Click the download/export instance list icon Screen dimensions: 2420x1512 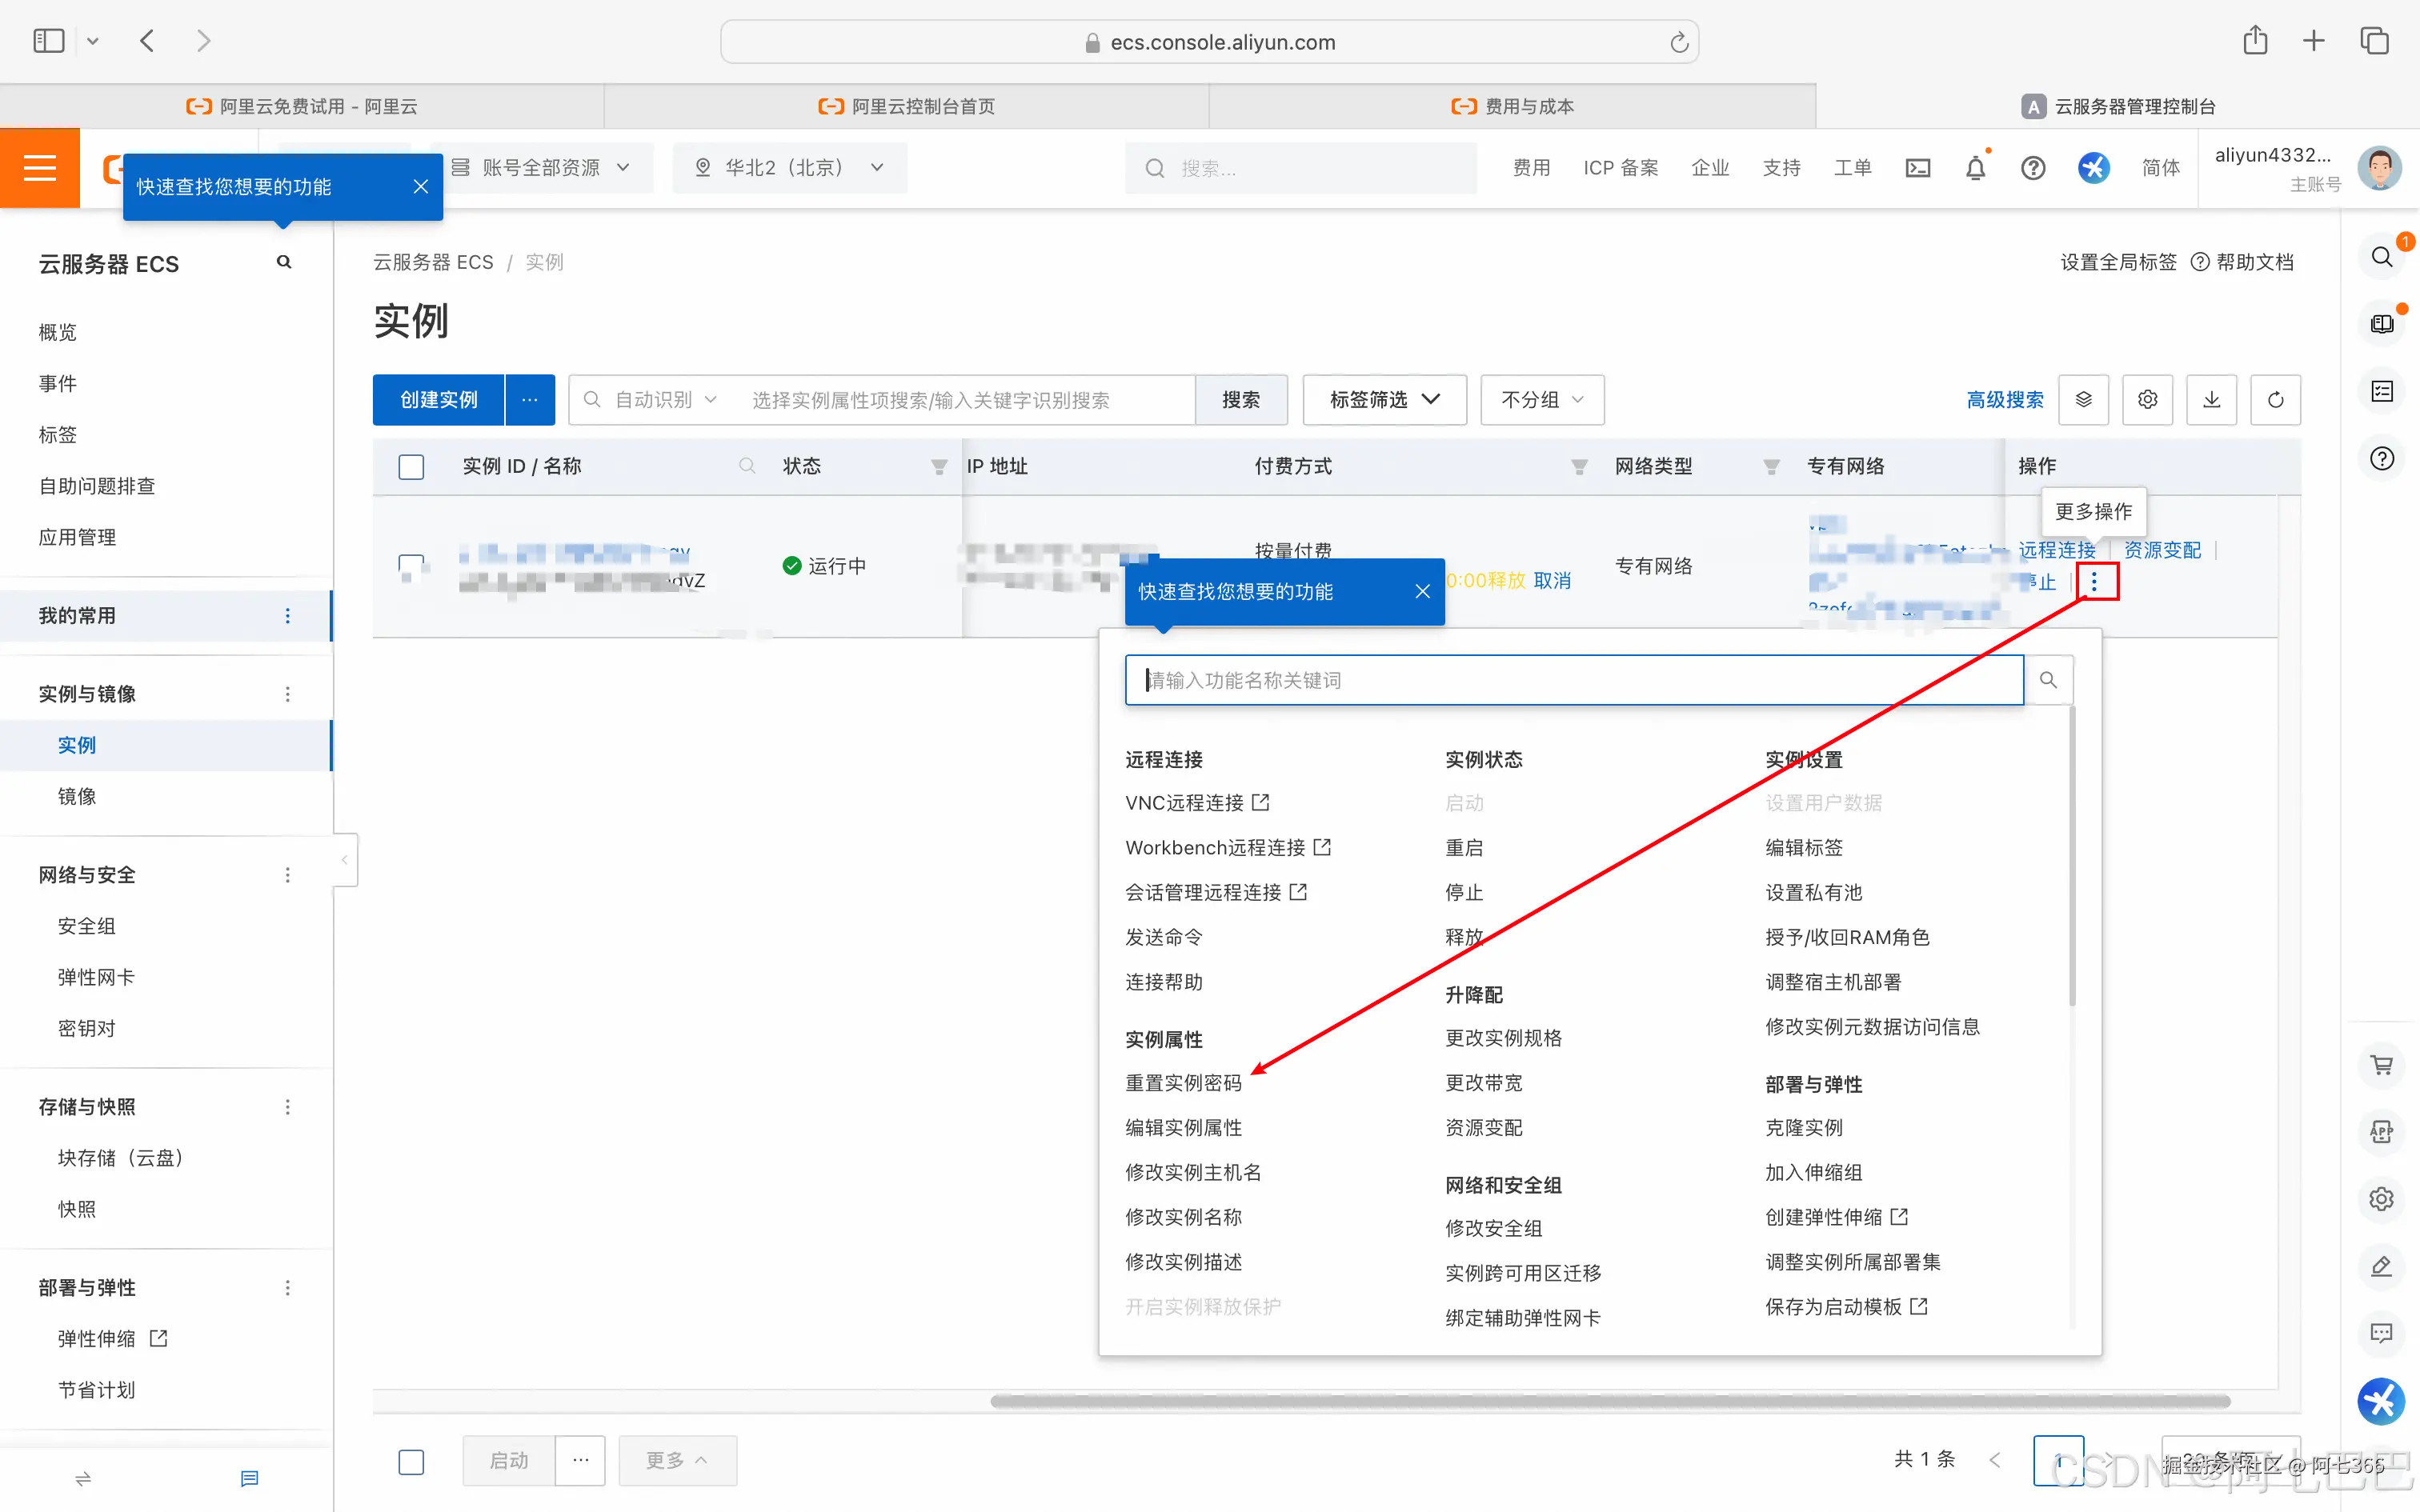(x=2211, y=399)
